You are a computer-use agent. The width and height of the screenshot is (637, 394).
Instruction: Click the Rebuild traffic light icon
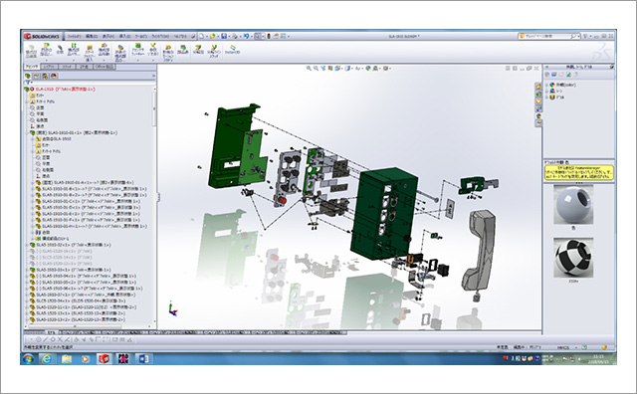click(269, 36)
